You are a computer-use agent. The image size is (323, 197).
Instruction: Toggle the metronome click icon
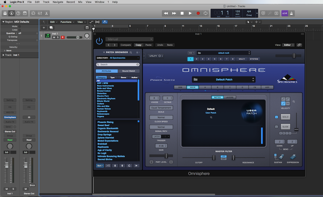[x=292, y=13]
